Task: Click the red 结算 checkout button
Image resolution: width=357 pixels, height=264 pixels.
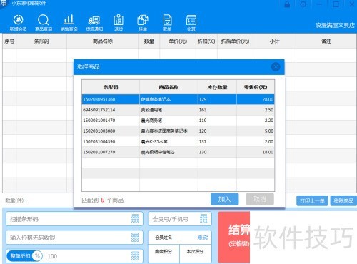Action: [234, 237]
